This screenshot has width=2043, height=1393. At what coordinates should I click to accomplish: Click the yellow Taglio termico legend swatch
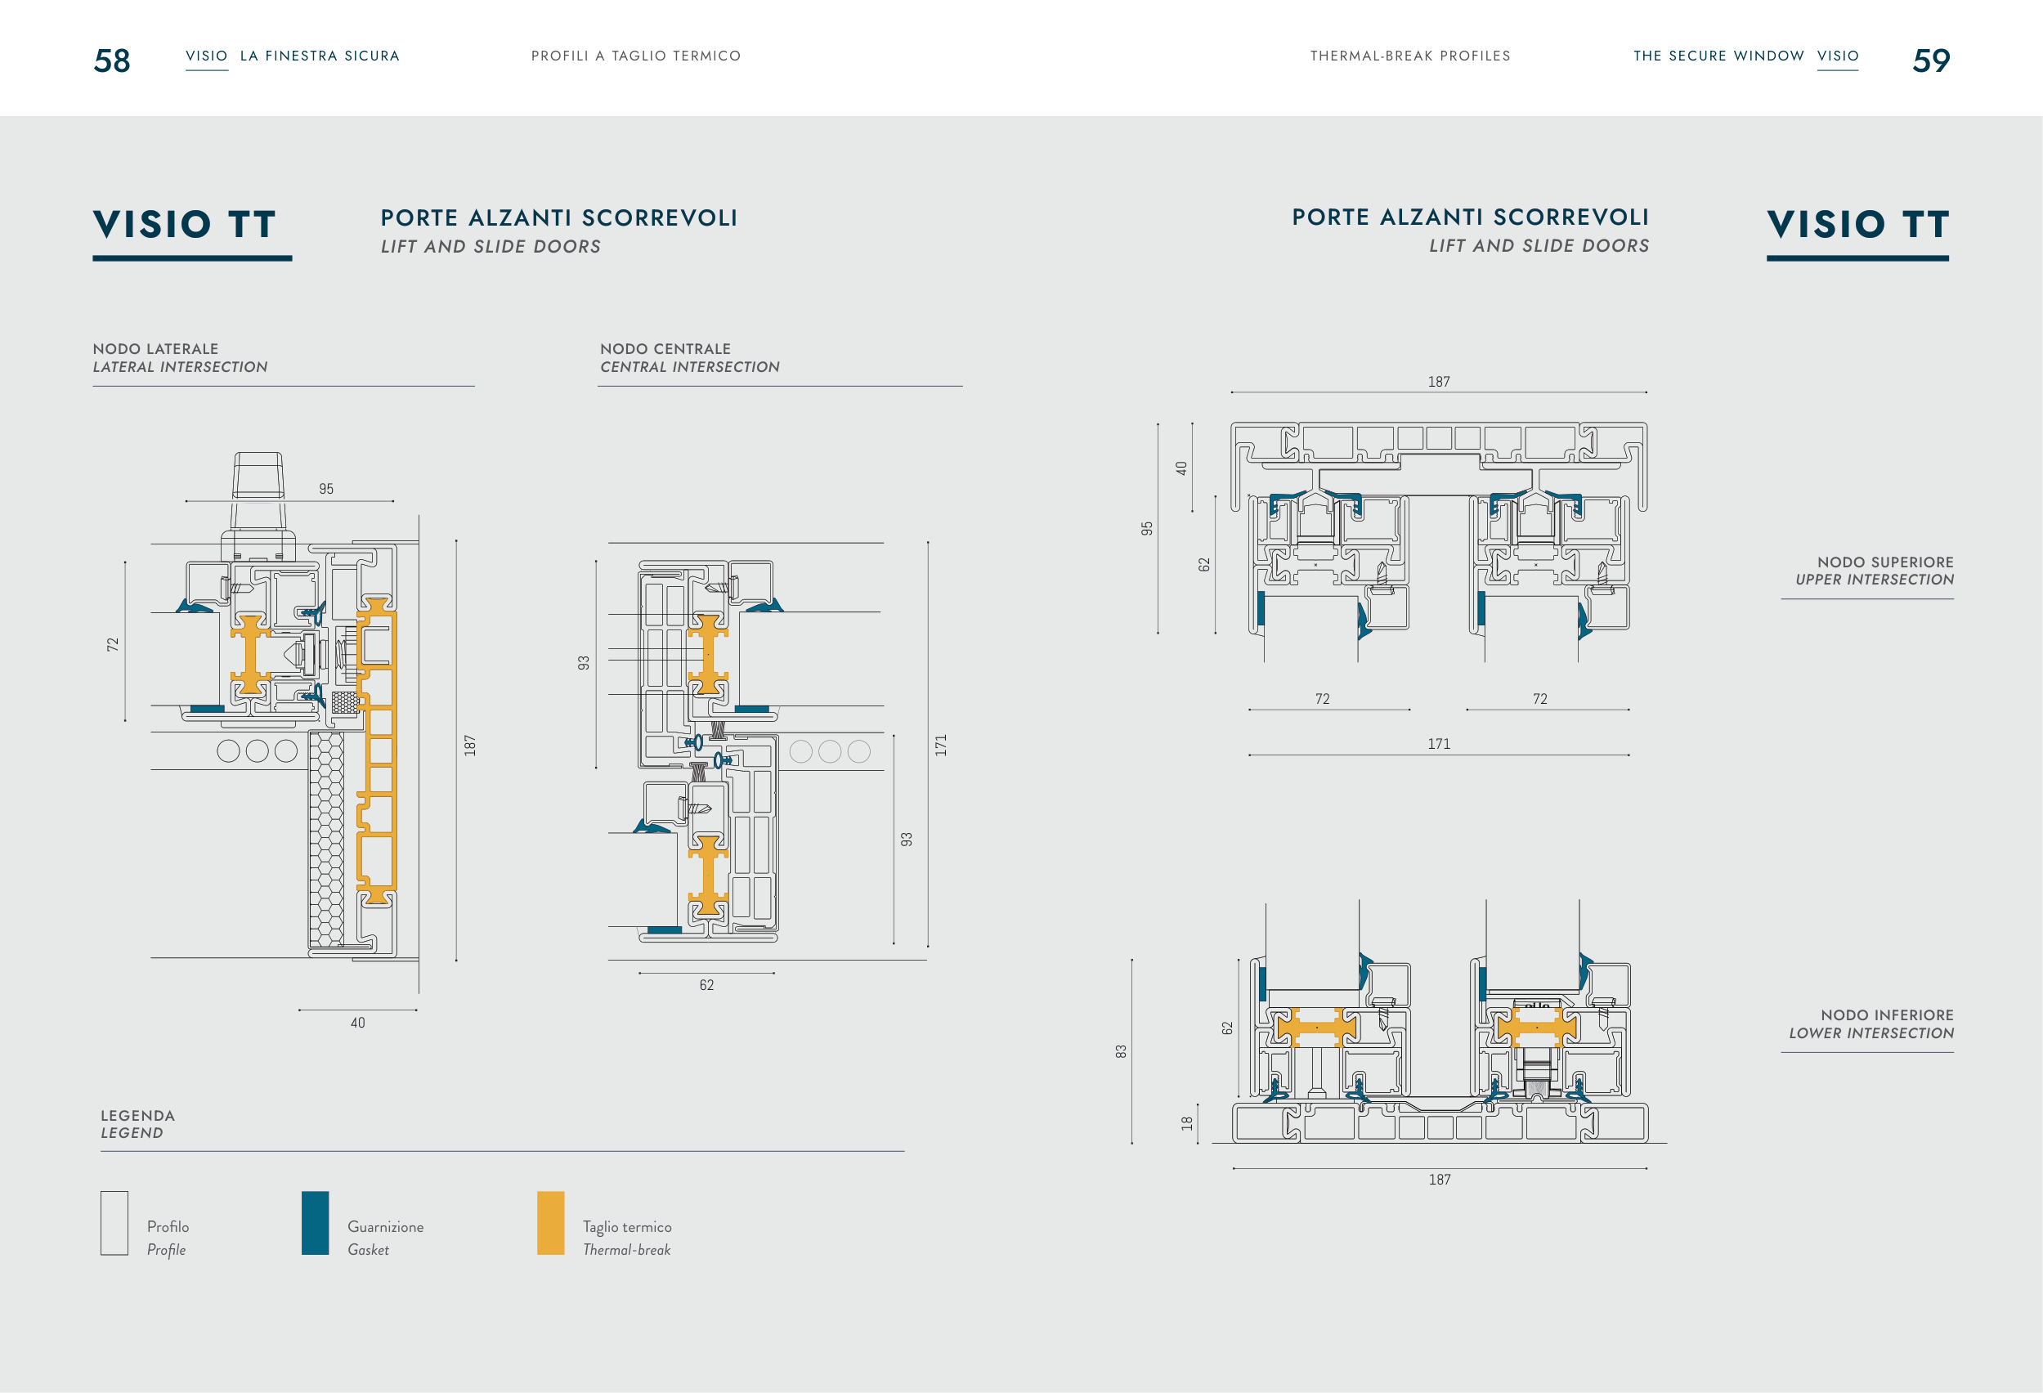tap(550, 1222)
